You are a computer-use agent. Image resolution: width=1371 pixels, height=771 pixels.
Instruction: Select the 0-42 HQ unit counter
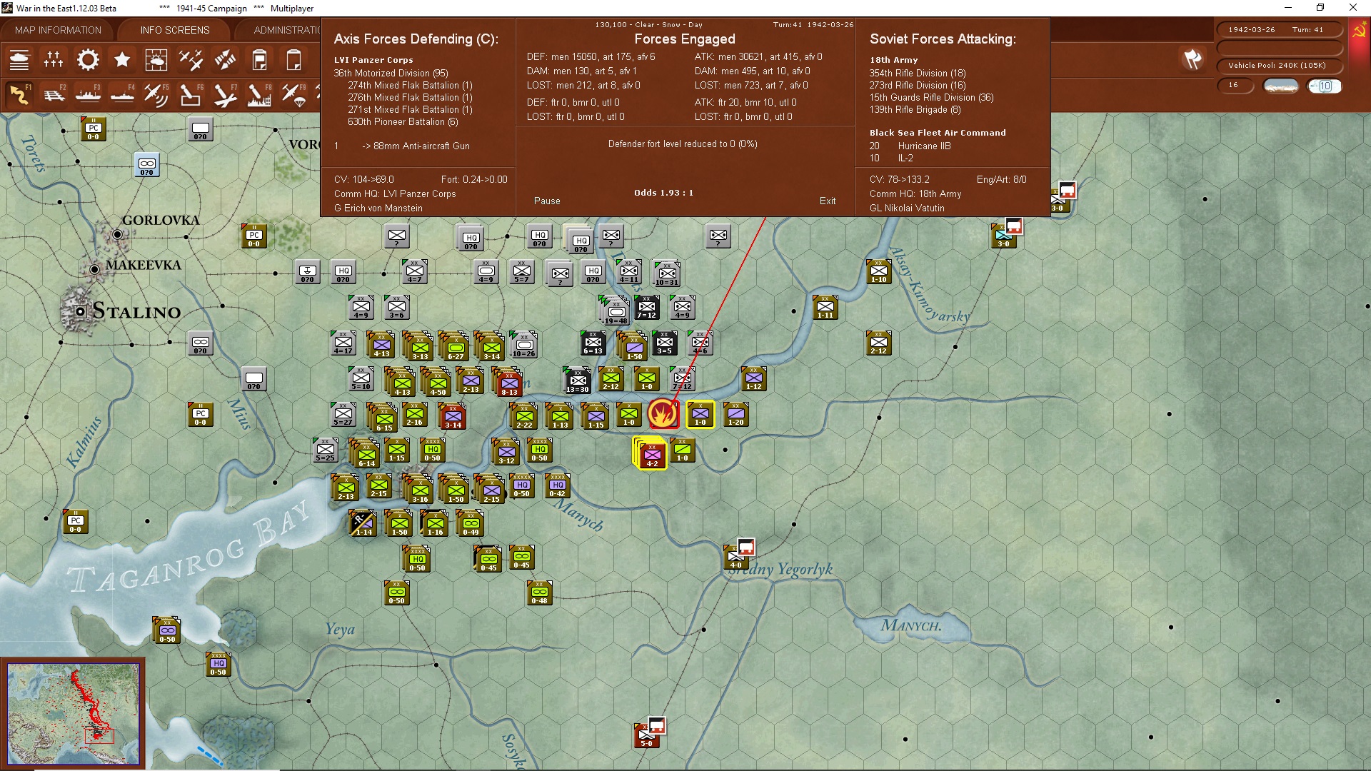click(558, 485)
